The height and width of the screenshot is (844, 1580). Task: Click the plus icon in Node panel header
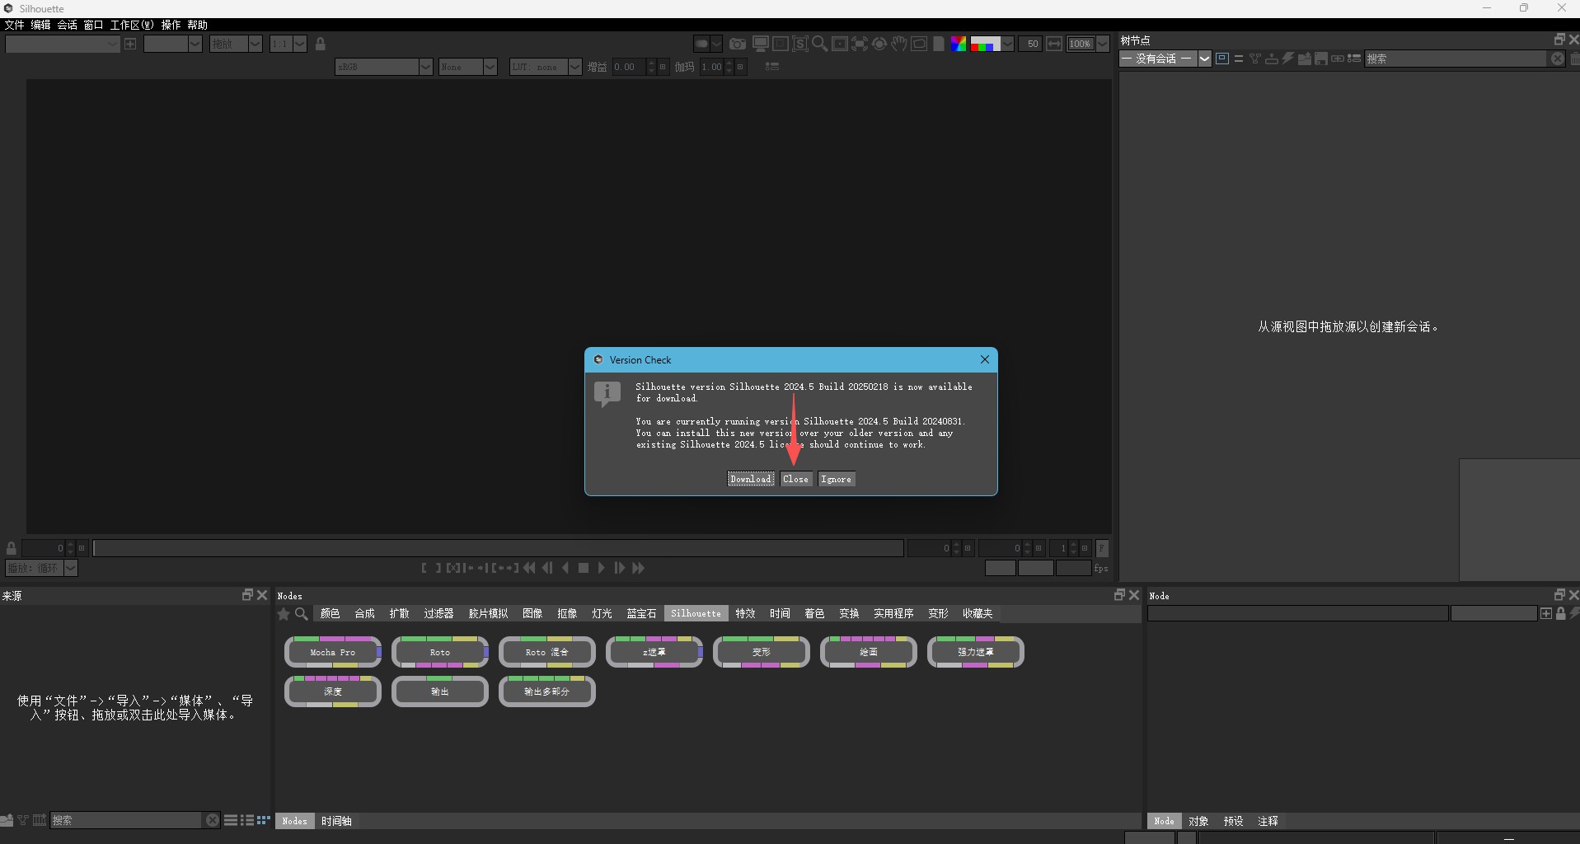coord(1546,613)
